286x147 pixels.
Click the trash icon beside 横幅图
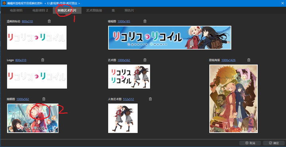(x=145, y=21)
